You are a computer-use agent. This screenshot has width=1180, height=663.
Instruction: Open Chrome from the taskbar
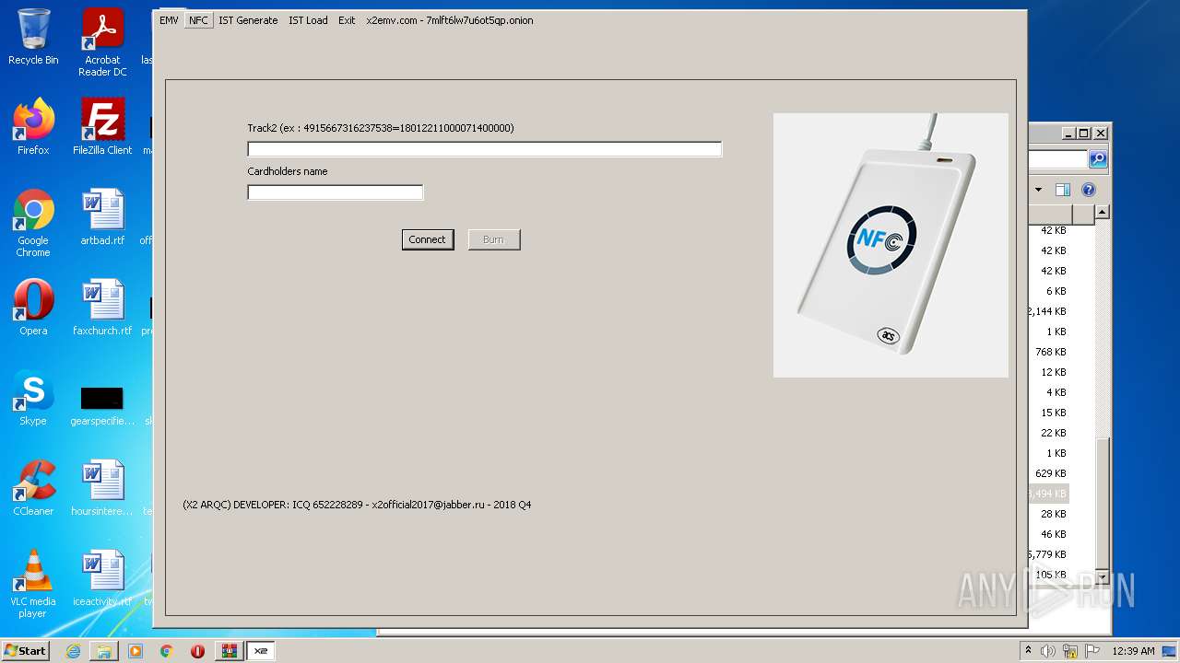click(x=167, y=651)
